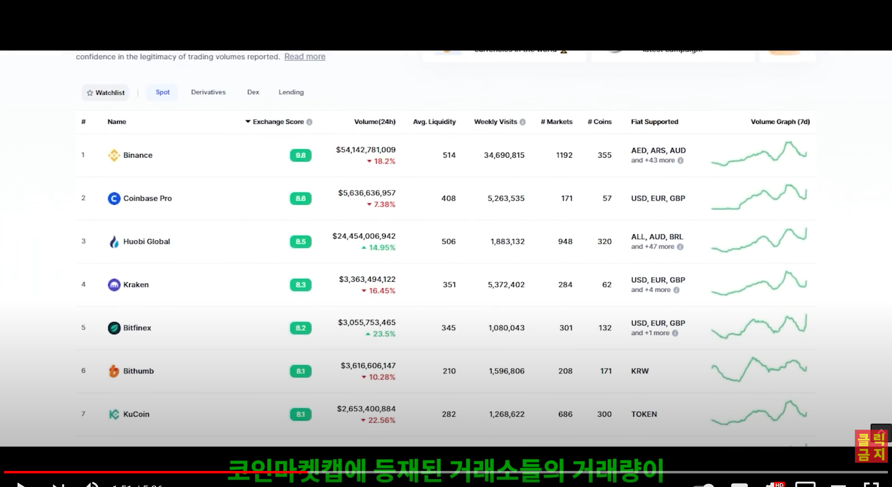Screen dimensions: 892x487
Task: Sort by Avg. Liquidity column header
Action: 434,122
